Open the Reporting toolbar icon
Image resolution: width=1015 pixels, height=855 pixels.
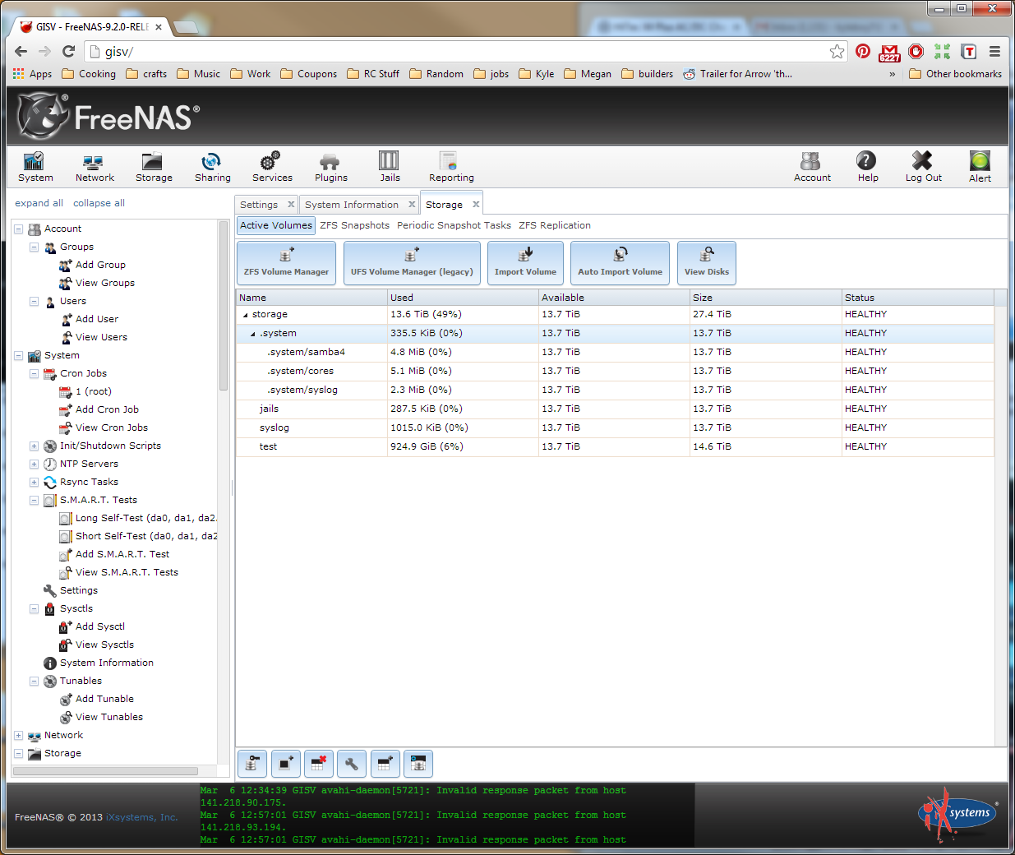pos(451,167)
